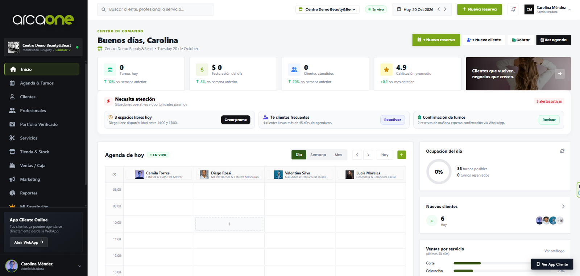Click the notifications bell icon
Viewport: 580px width, 276px height.
click(x=513, y=9)
